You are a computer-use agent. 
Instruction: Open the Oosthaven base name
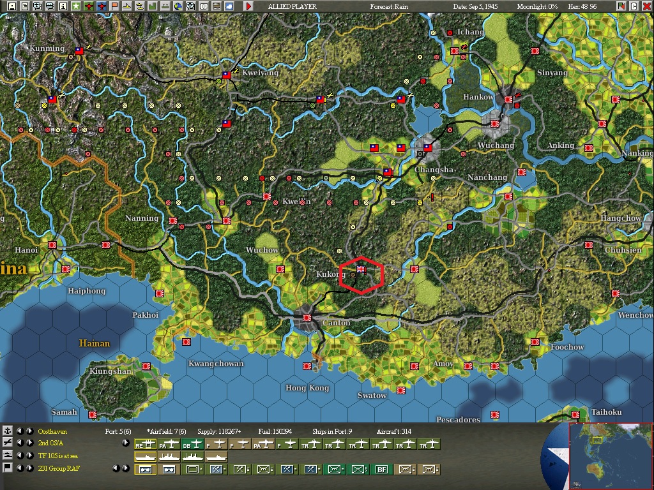coord(52,431)
